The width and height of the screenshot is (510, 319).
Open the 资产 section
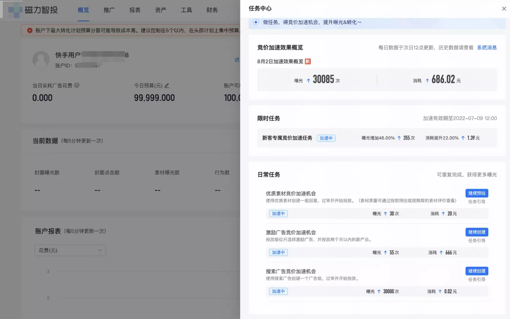pos(160,9)
